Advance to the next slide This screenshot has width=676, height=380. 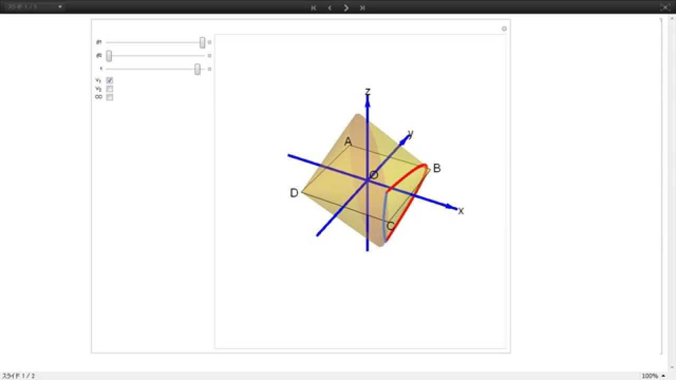click(x=346, y=7)
